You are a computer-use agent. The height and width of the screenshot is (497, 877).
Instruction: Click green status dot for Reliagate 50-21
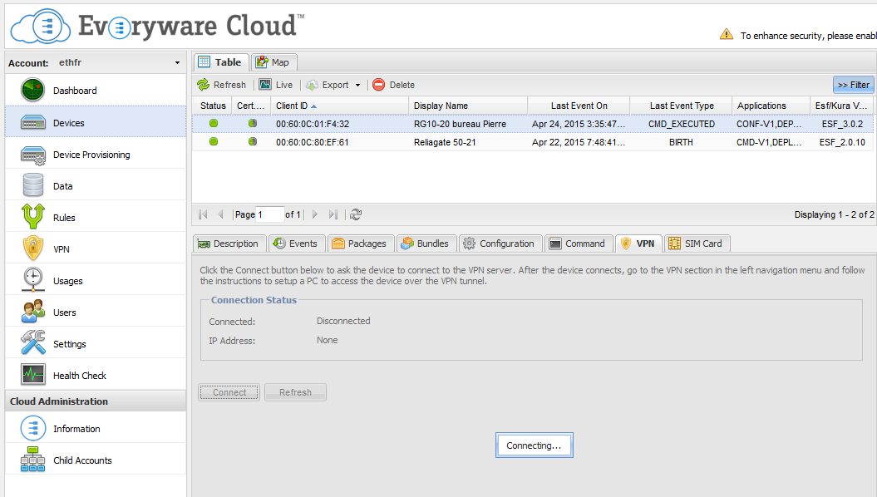214,141
